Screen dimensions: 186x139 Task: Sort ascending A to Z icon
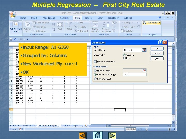[54, 24]
